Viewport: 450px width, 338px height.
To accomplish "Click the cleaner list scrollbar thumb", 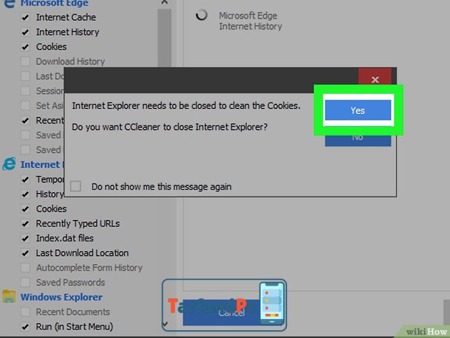I will (x=165, y=38).
